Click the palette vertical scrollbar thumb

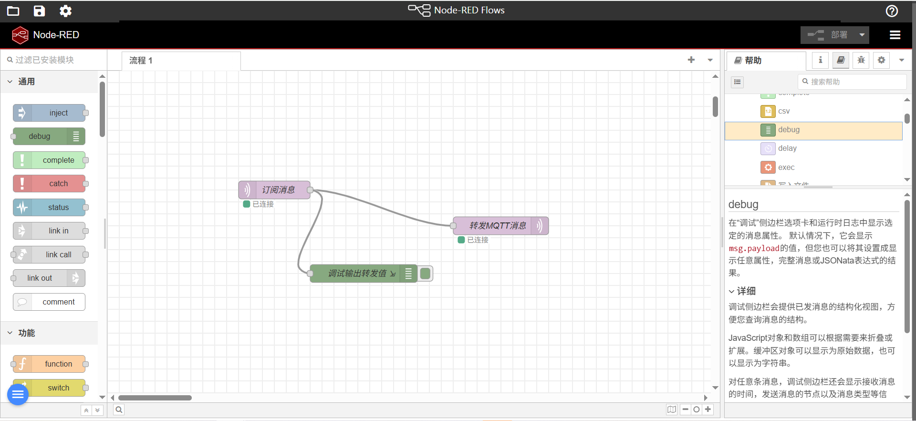[x=102, y=109]
